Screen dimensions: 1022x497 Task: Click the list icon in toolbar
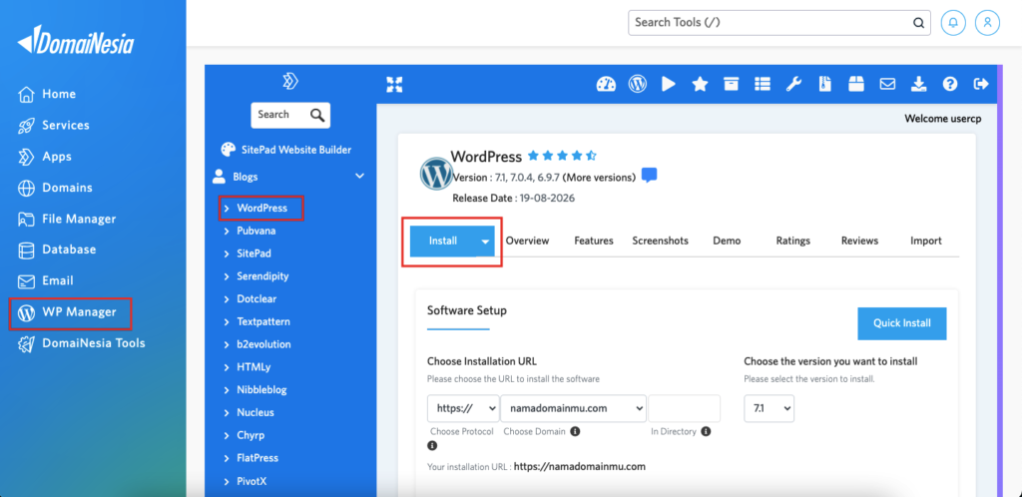[763, 84]
